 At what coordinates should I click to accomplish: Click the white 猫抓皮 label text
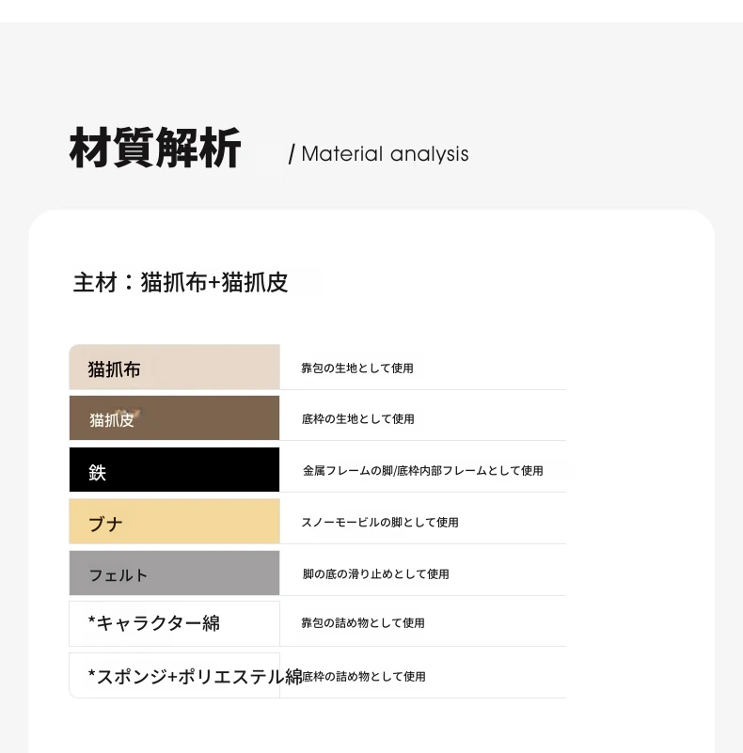(112, 420)
